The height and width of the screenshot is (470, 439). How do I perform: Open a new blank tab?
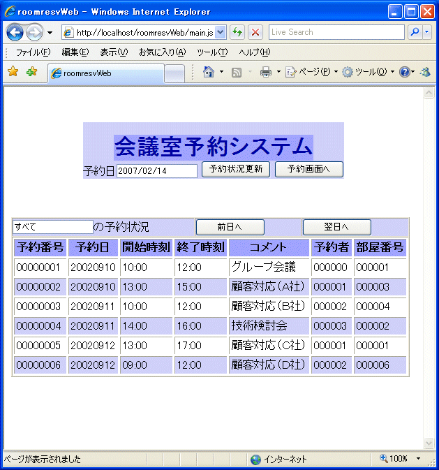174,74
